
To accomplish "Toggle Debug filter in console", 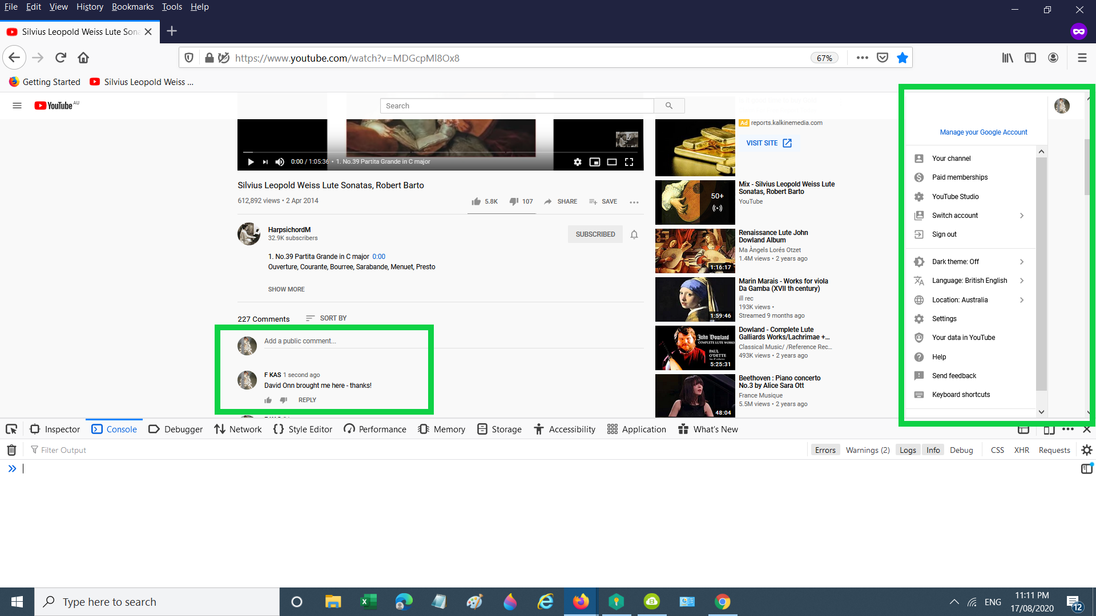I will (x=961, y=450).
